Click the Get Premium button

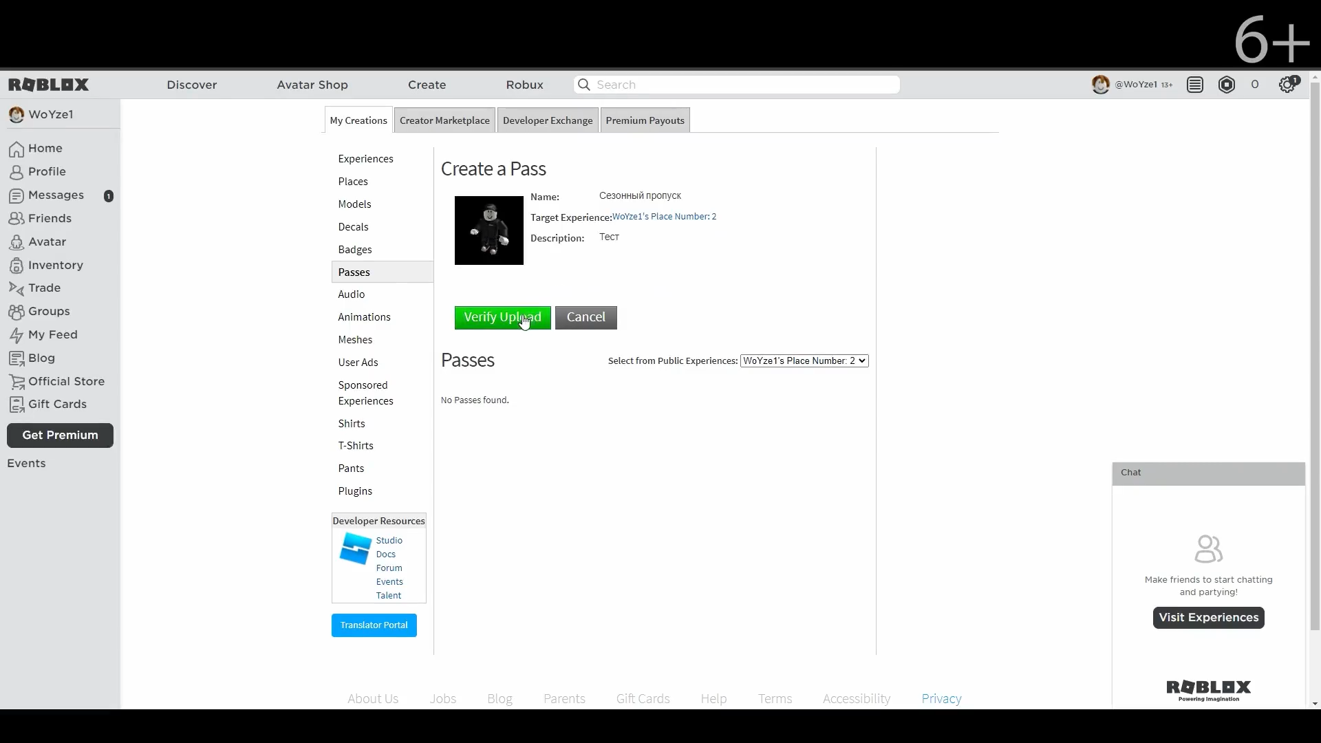[60, 435]
